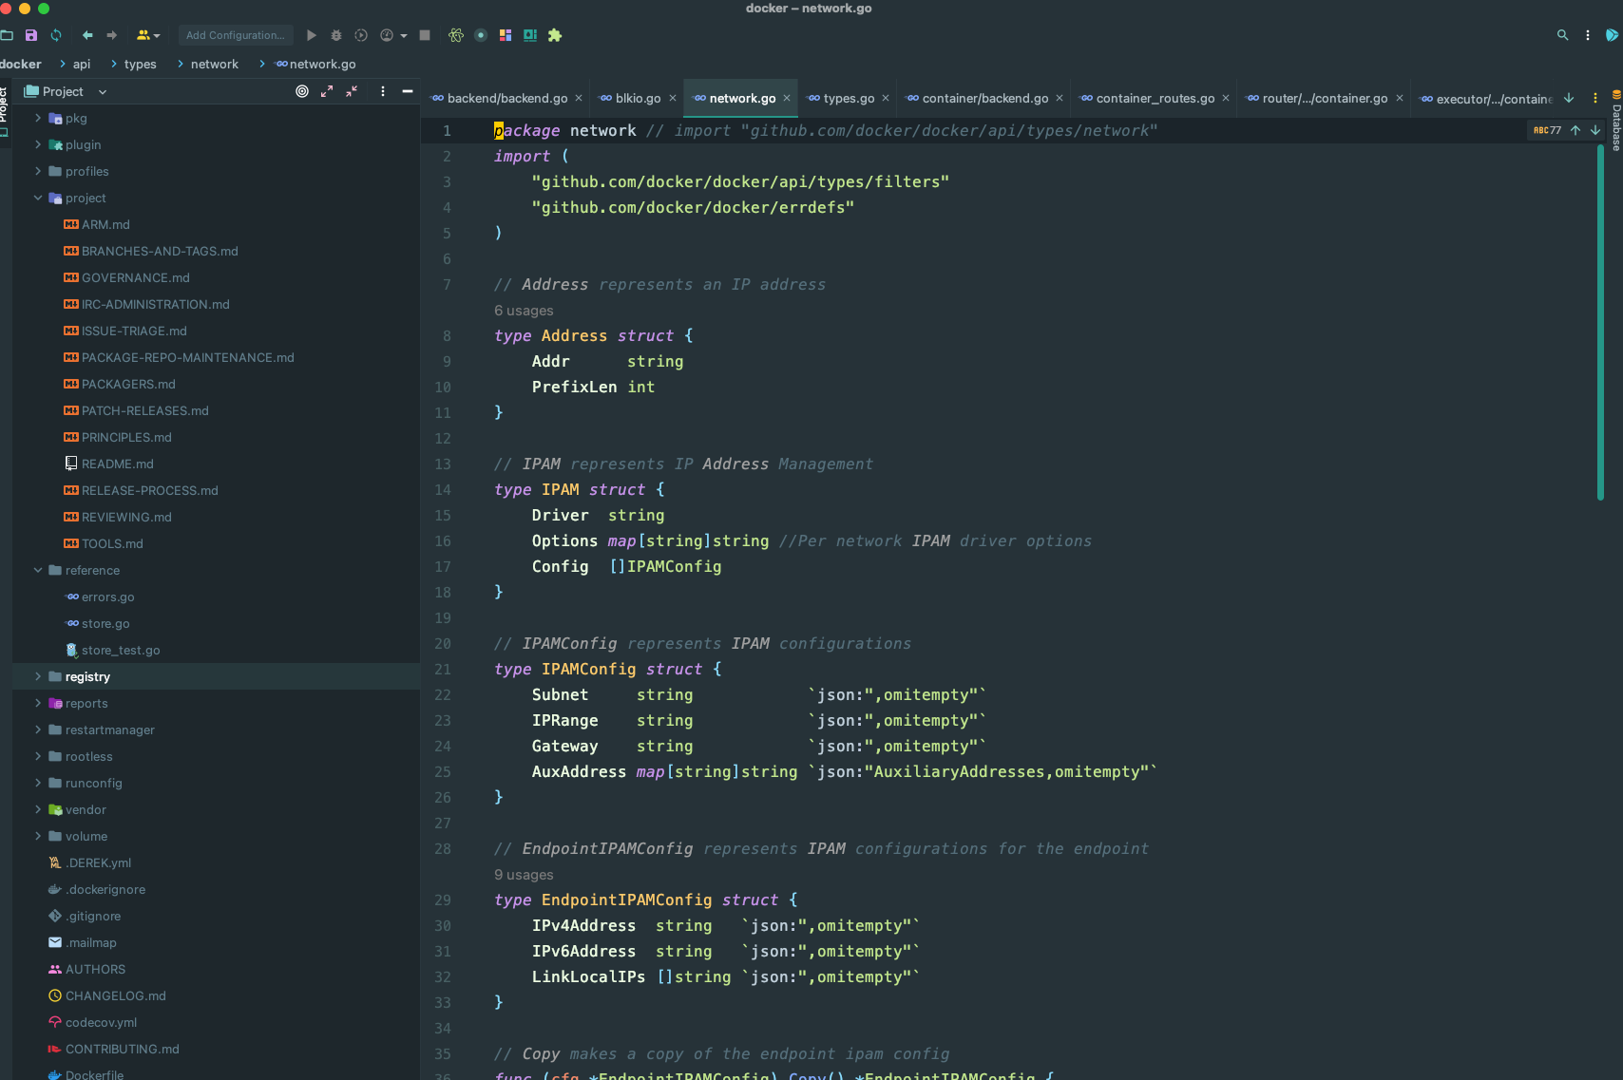Viewport: 1623px width, 1080px height.
Task: Navigate back with the left arrow icon
Action: (x=87, y=35)
